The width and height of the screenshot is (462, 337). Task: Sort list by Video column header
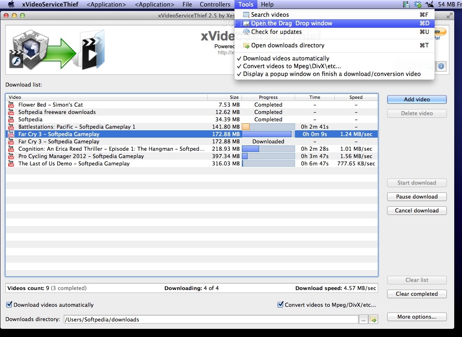click(x=107, y=97)
